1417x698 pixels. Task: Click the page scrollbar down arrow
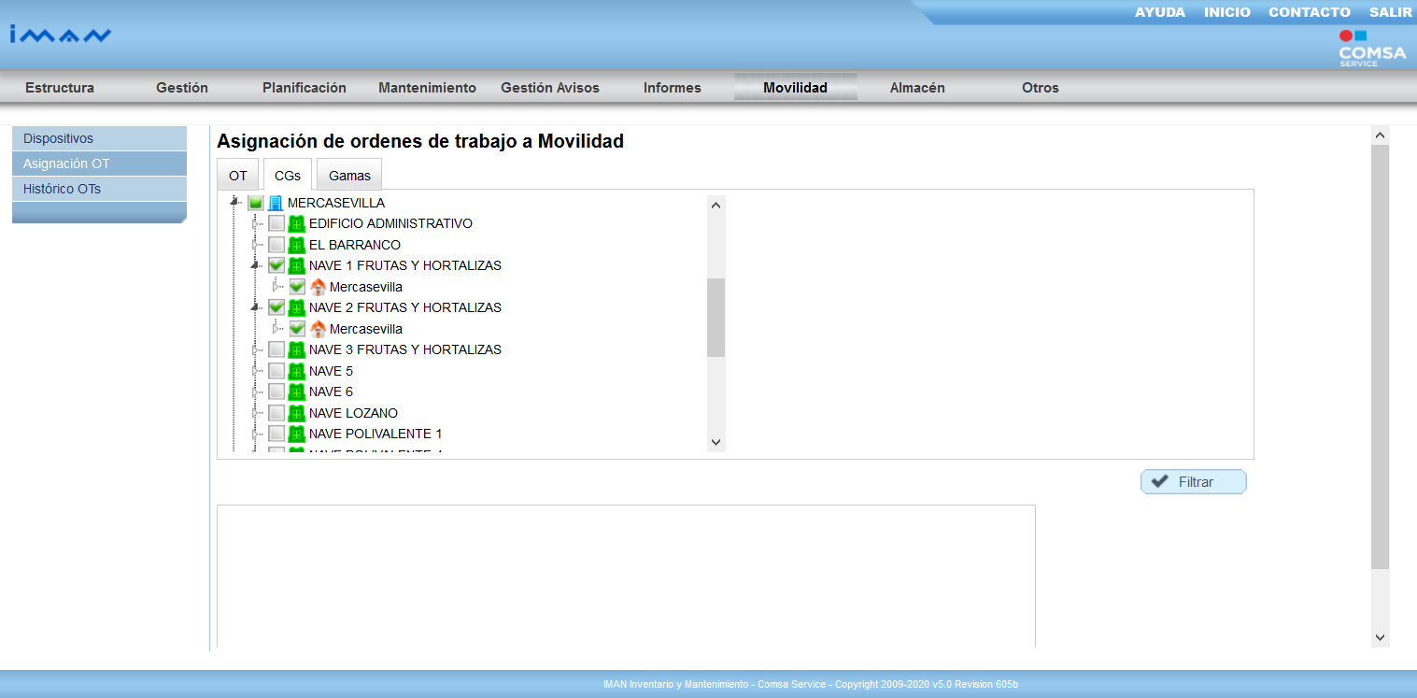1380,637
